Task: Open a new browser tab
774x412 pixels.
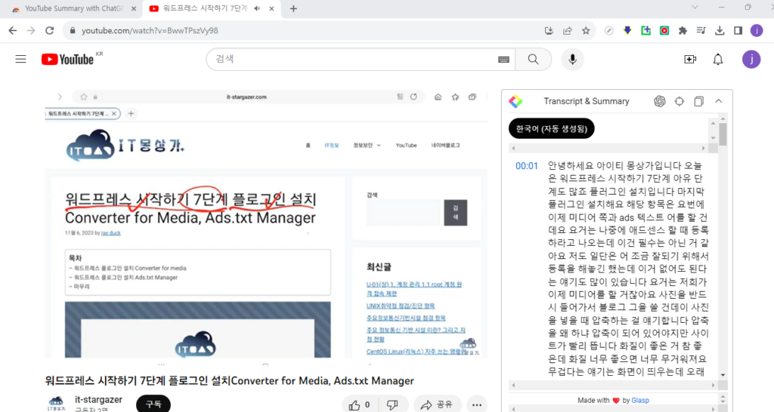Action: click(293, 8)
